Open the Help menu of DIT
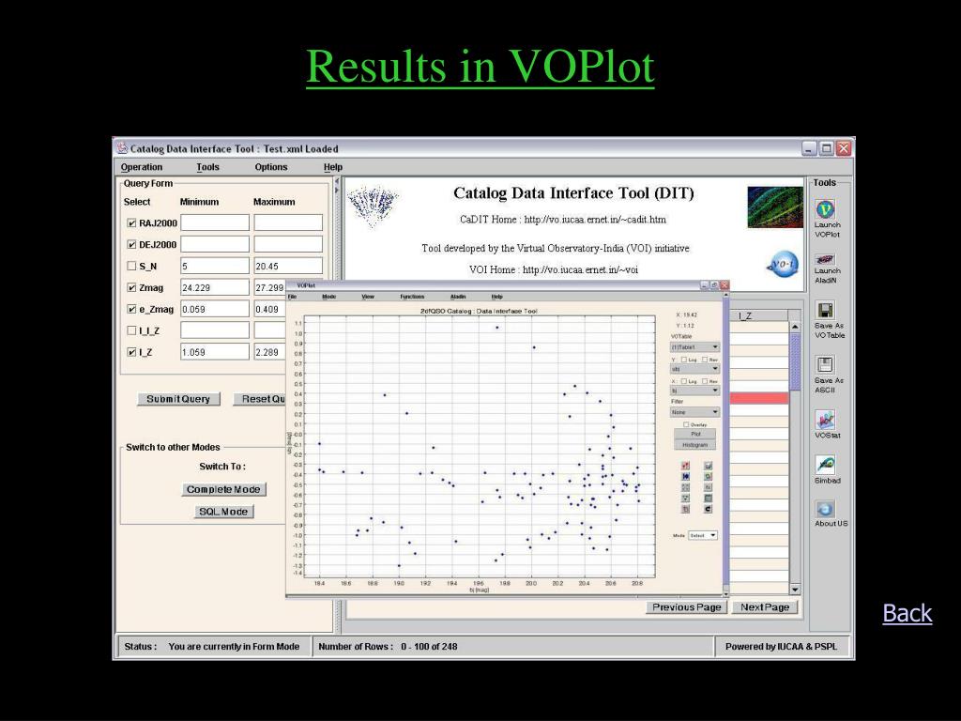Image resolution: width=961 pixels, height=721 pixels. (333, 167)
